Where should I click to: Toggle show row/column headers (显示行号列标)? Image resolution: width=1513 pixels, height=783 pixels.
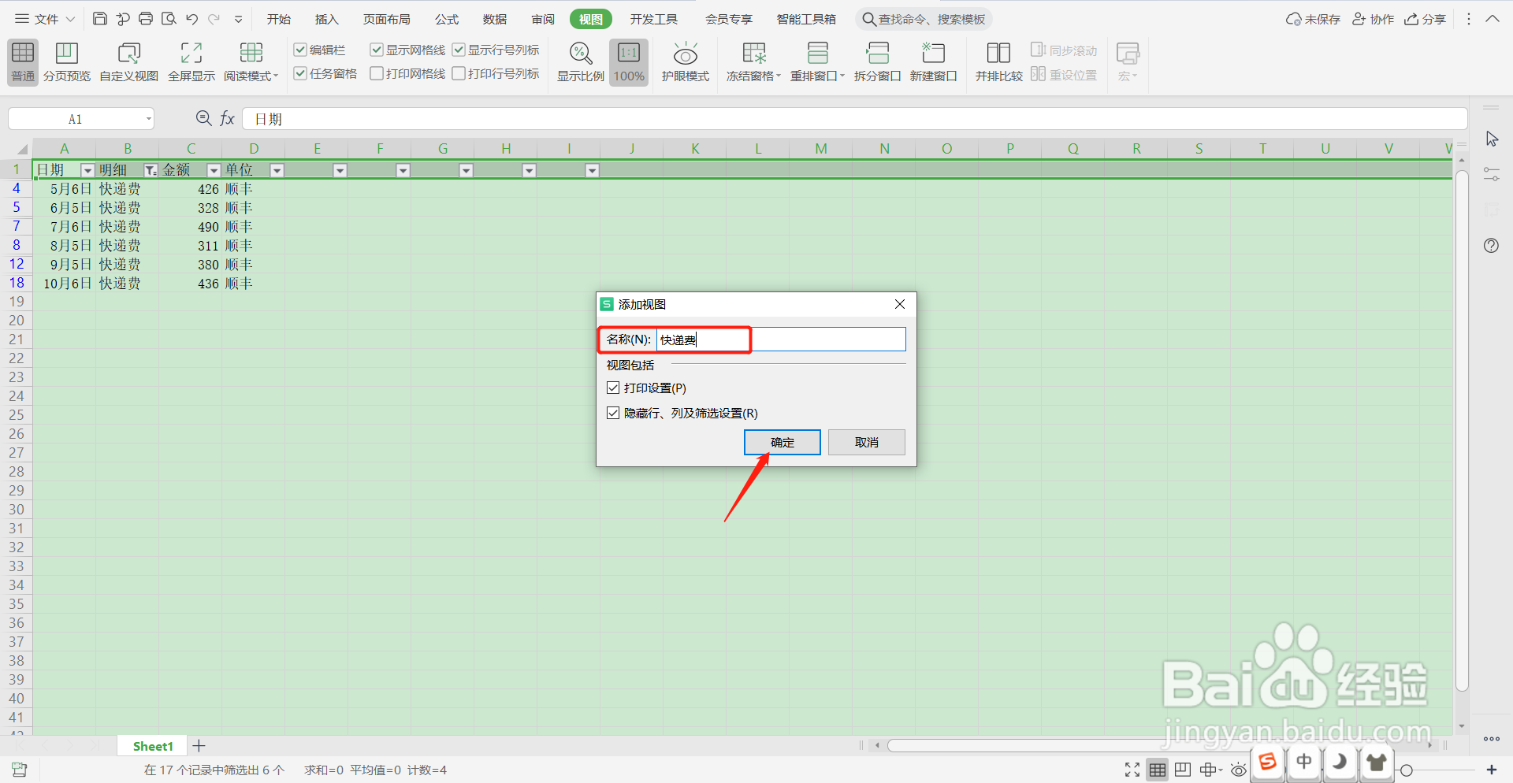coord(459,50)
